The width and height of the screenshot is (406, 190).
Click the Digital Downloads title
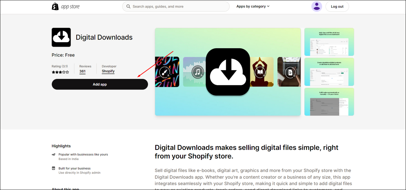(x=104, y=37)
